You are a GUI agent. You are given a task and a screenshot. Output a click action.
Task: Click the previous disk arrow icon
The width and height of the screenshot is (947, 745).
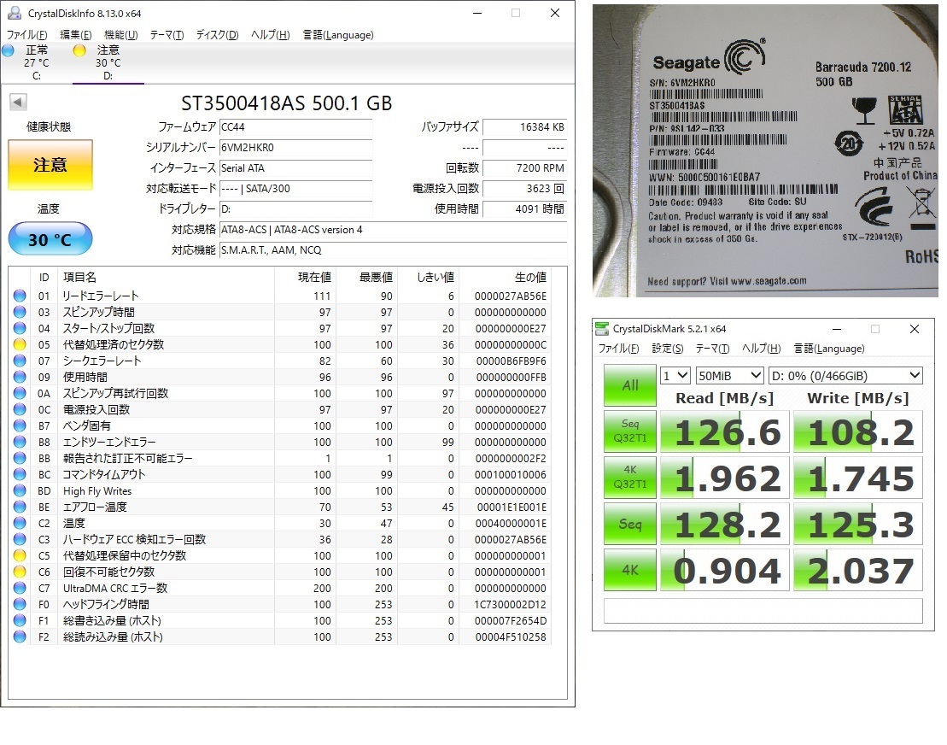pos(18,103)
